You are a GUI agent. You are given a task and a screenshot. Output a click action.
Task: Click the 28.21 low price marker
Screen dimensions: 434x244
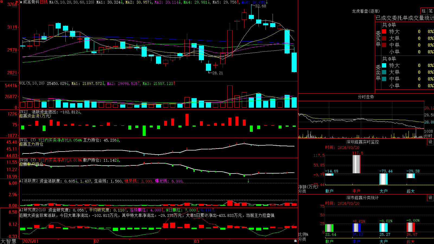coord(218,73)
